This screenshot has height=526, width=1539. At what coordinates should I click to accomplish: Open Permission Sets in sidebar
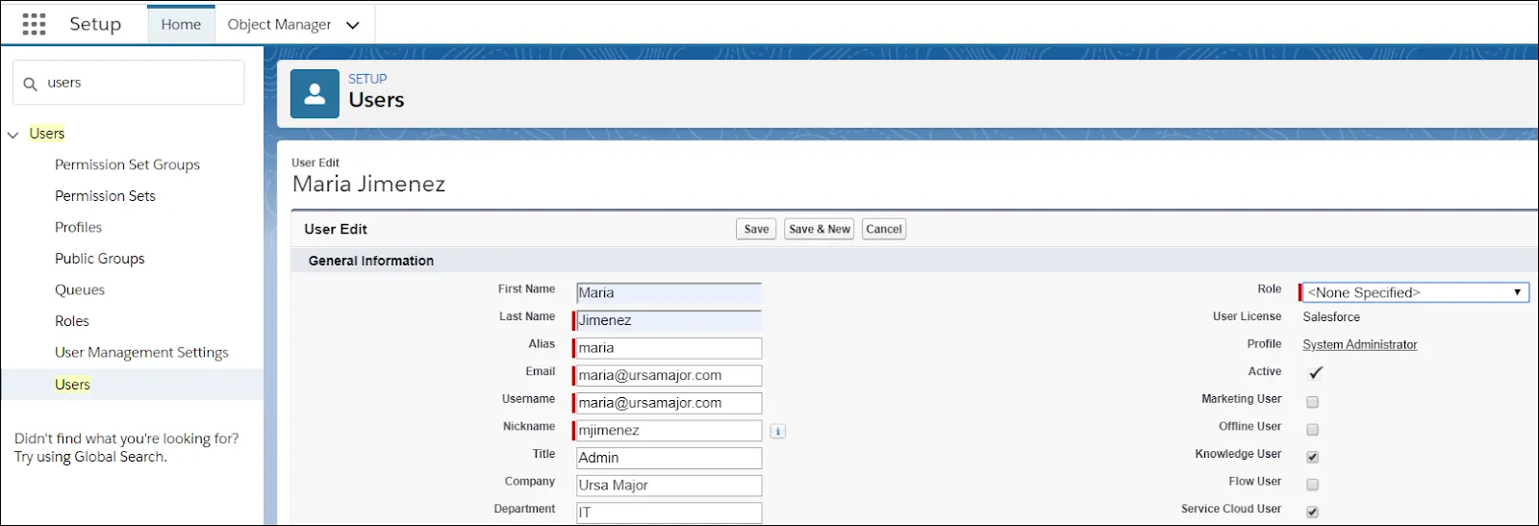click(x=105, y=196)
